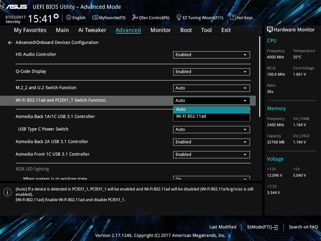The width and height of the screenshot is (321, 241).
Task: Open the Hot Keys question mark icon
Action: tap(233, 17)
